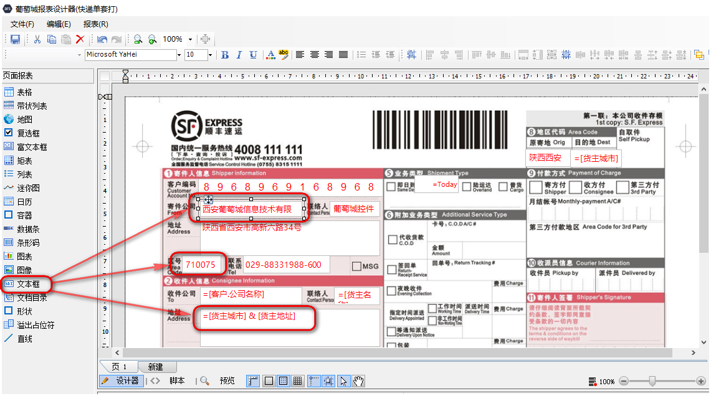The image size is (711, 396).
Task: Toggle ruler display in bottom toolbar
Action: (253, 381)
